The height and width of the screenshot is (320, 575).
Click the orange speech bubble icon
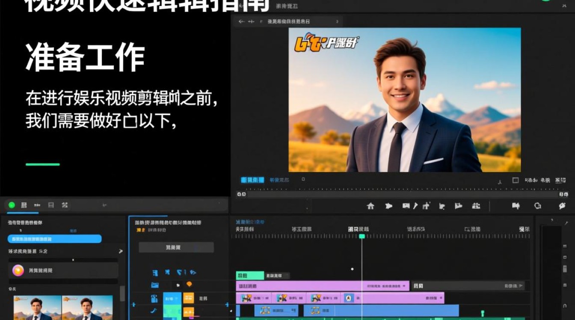[x=189, y=284]
